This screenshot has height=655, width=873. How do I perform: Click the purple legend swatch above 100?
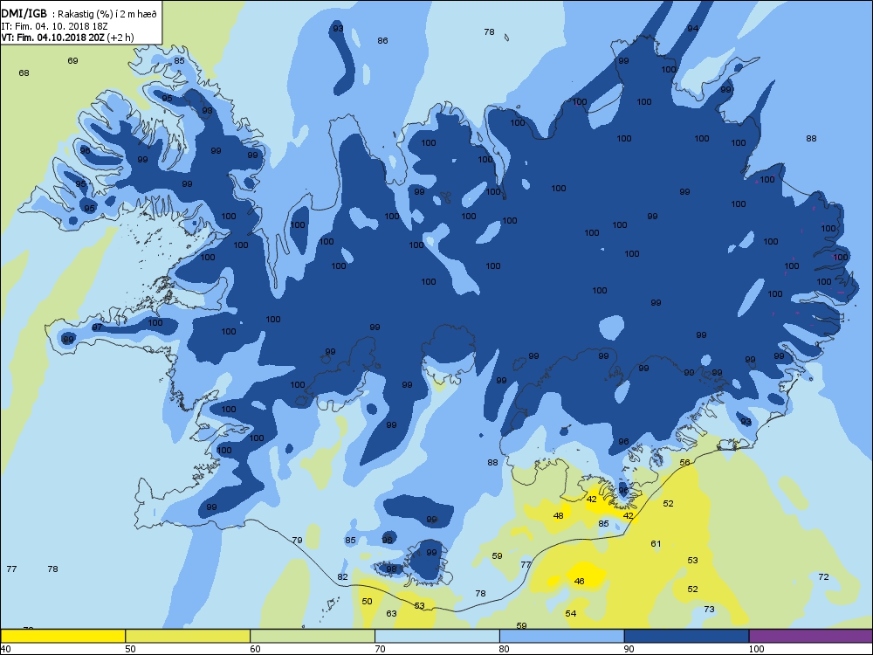coord(811,636)
